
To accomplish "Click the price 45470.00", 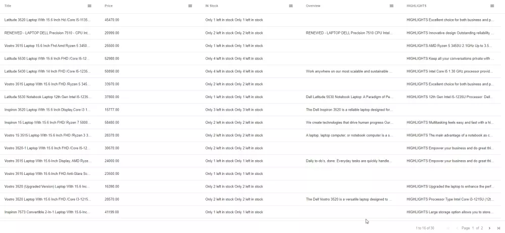I will [x=112, y=20].
